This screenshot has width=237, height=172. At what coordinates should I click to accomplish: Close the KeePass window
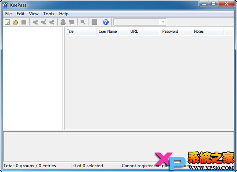[226, 4]
